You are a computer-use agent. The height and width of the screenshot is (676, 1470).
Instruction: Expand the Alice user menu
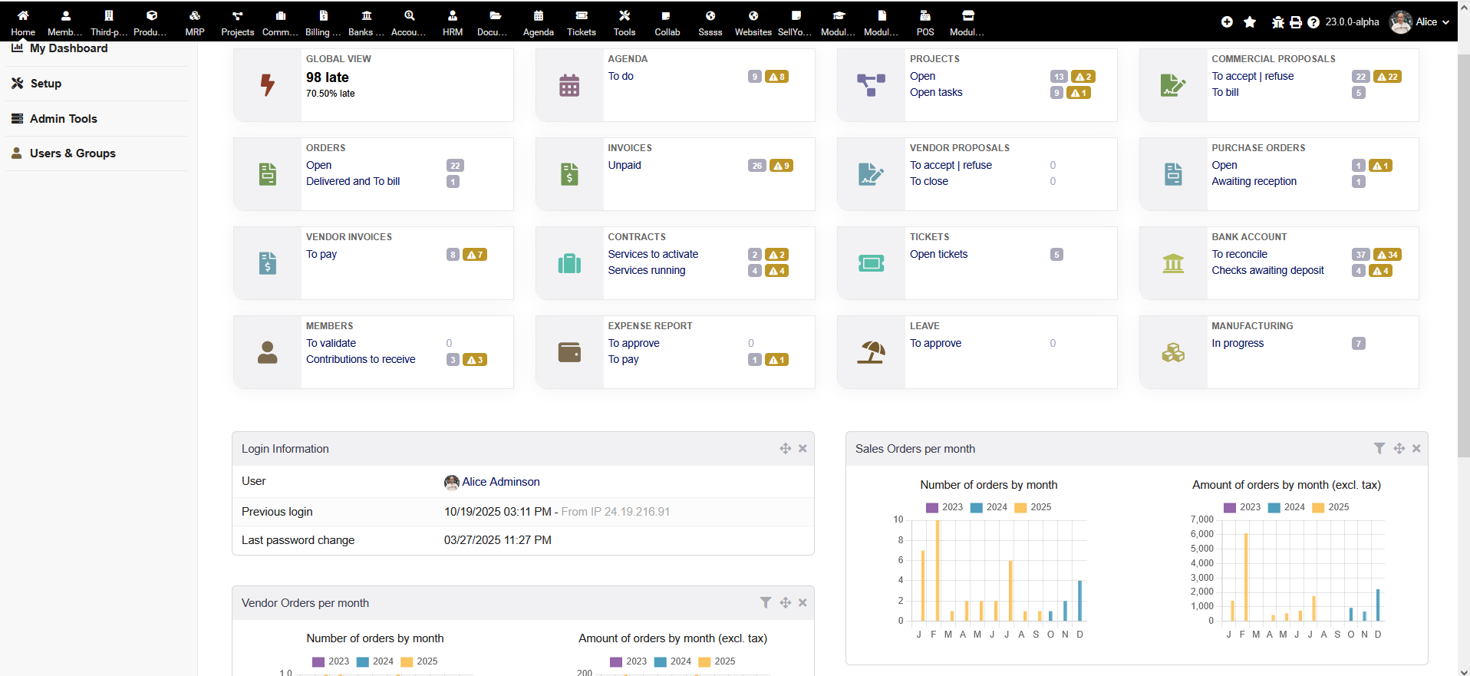[1419, 21]
